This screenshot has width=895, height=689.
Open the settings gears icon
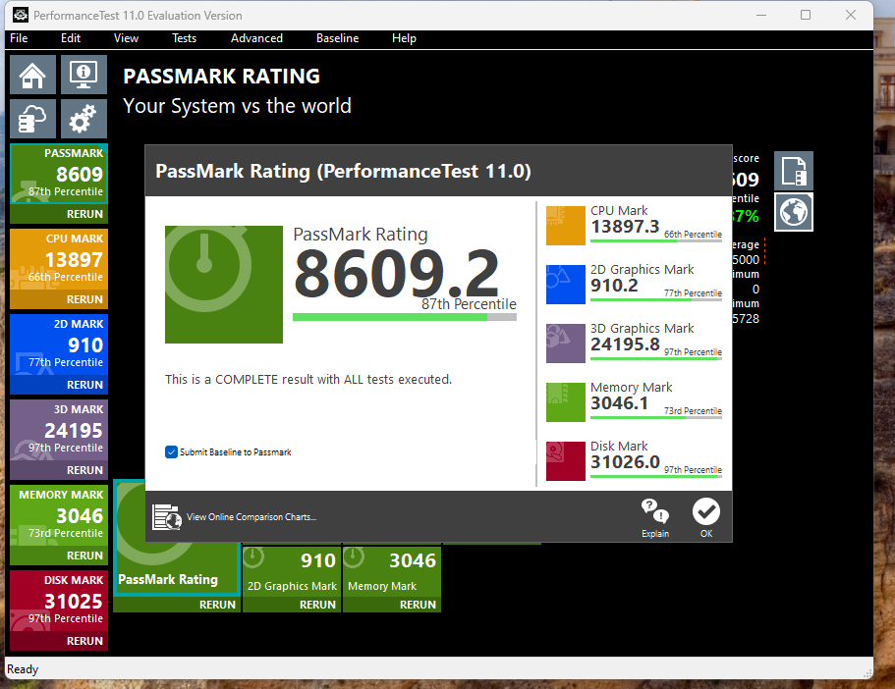tap(84, 120)
